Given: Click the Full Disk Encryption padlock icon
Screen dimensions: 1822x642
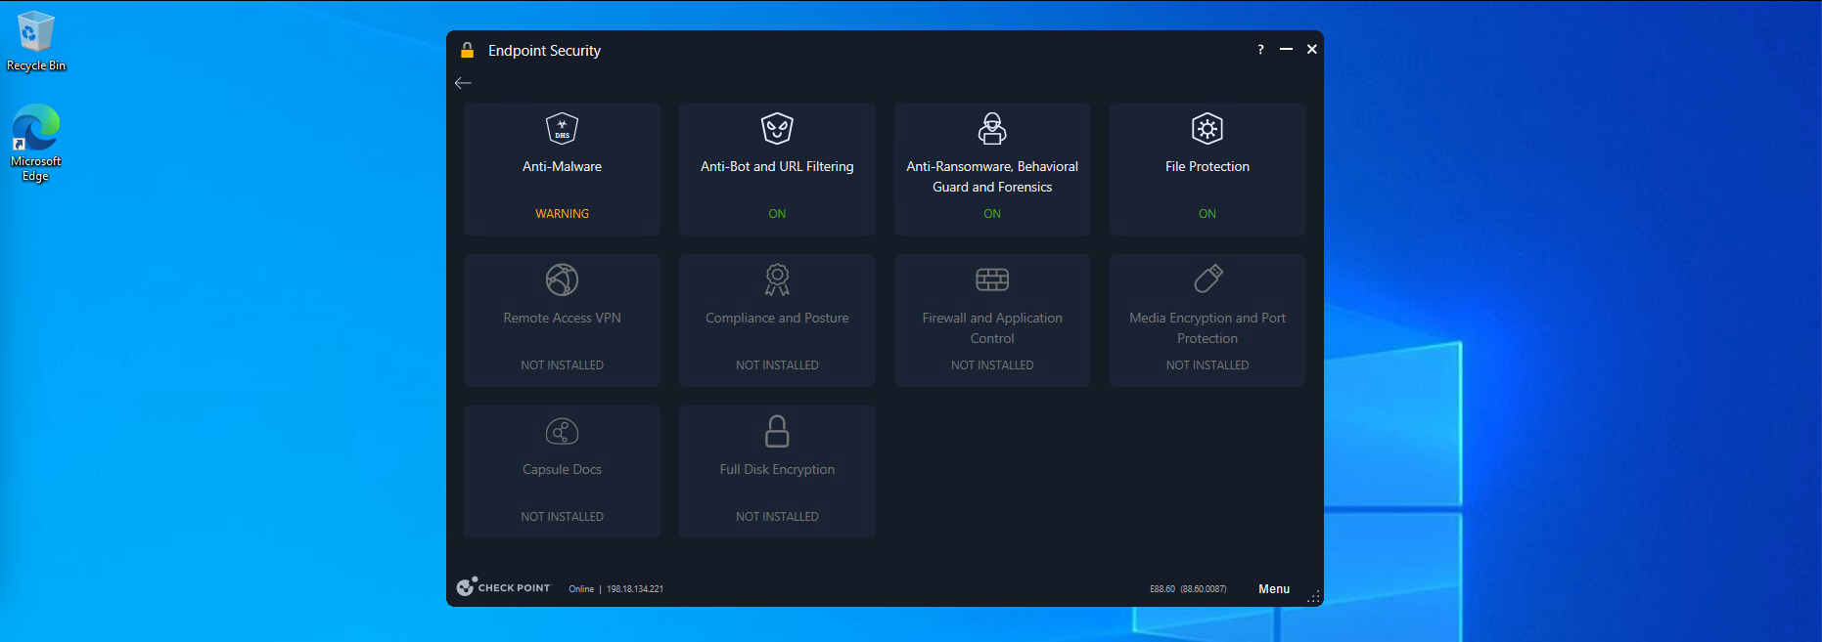Looking at the screenshot, I should coord(777,431).
